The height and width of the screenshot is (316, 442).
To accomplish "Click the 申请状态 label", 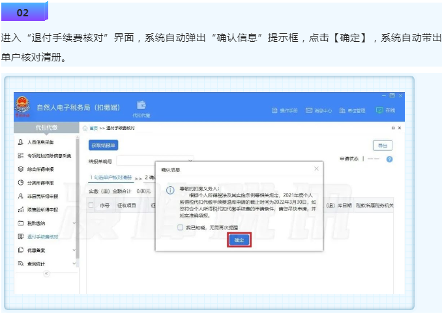I will 349,159.
